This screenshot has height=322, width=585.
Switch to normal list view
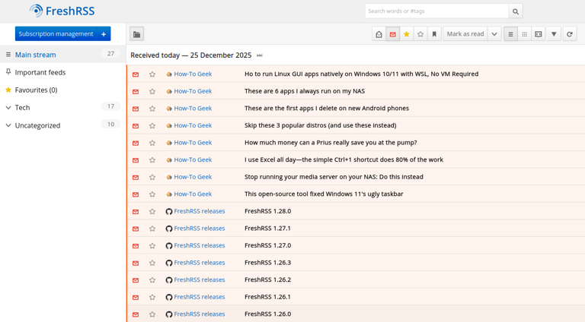point(511,34)
